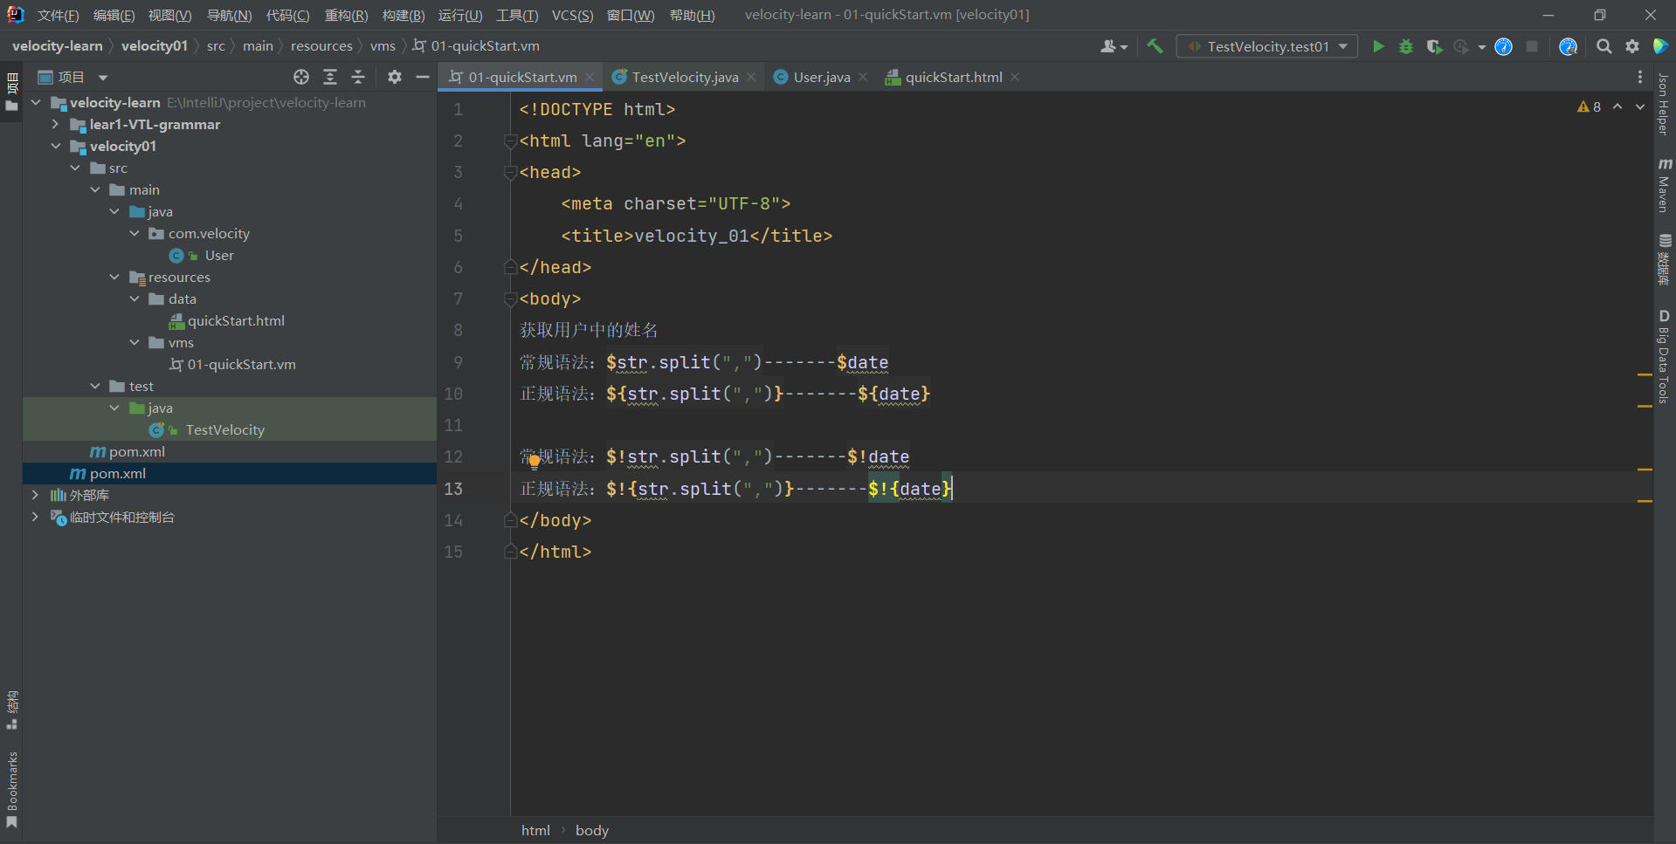Open IDE settings gear in main toolbar
The height and width of the screenshot is (844, 1676).
click(x=1631, y=46)
